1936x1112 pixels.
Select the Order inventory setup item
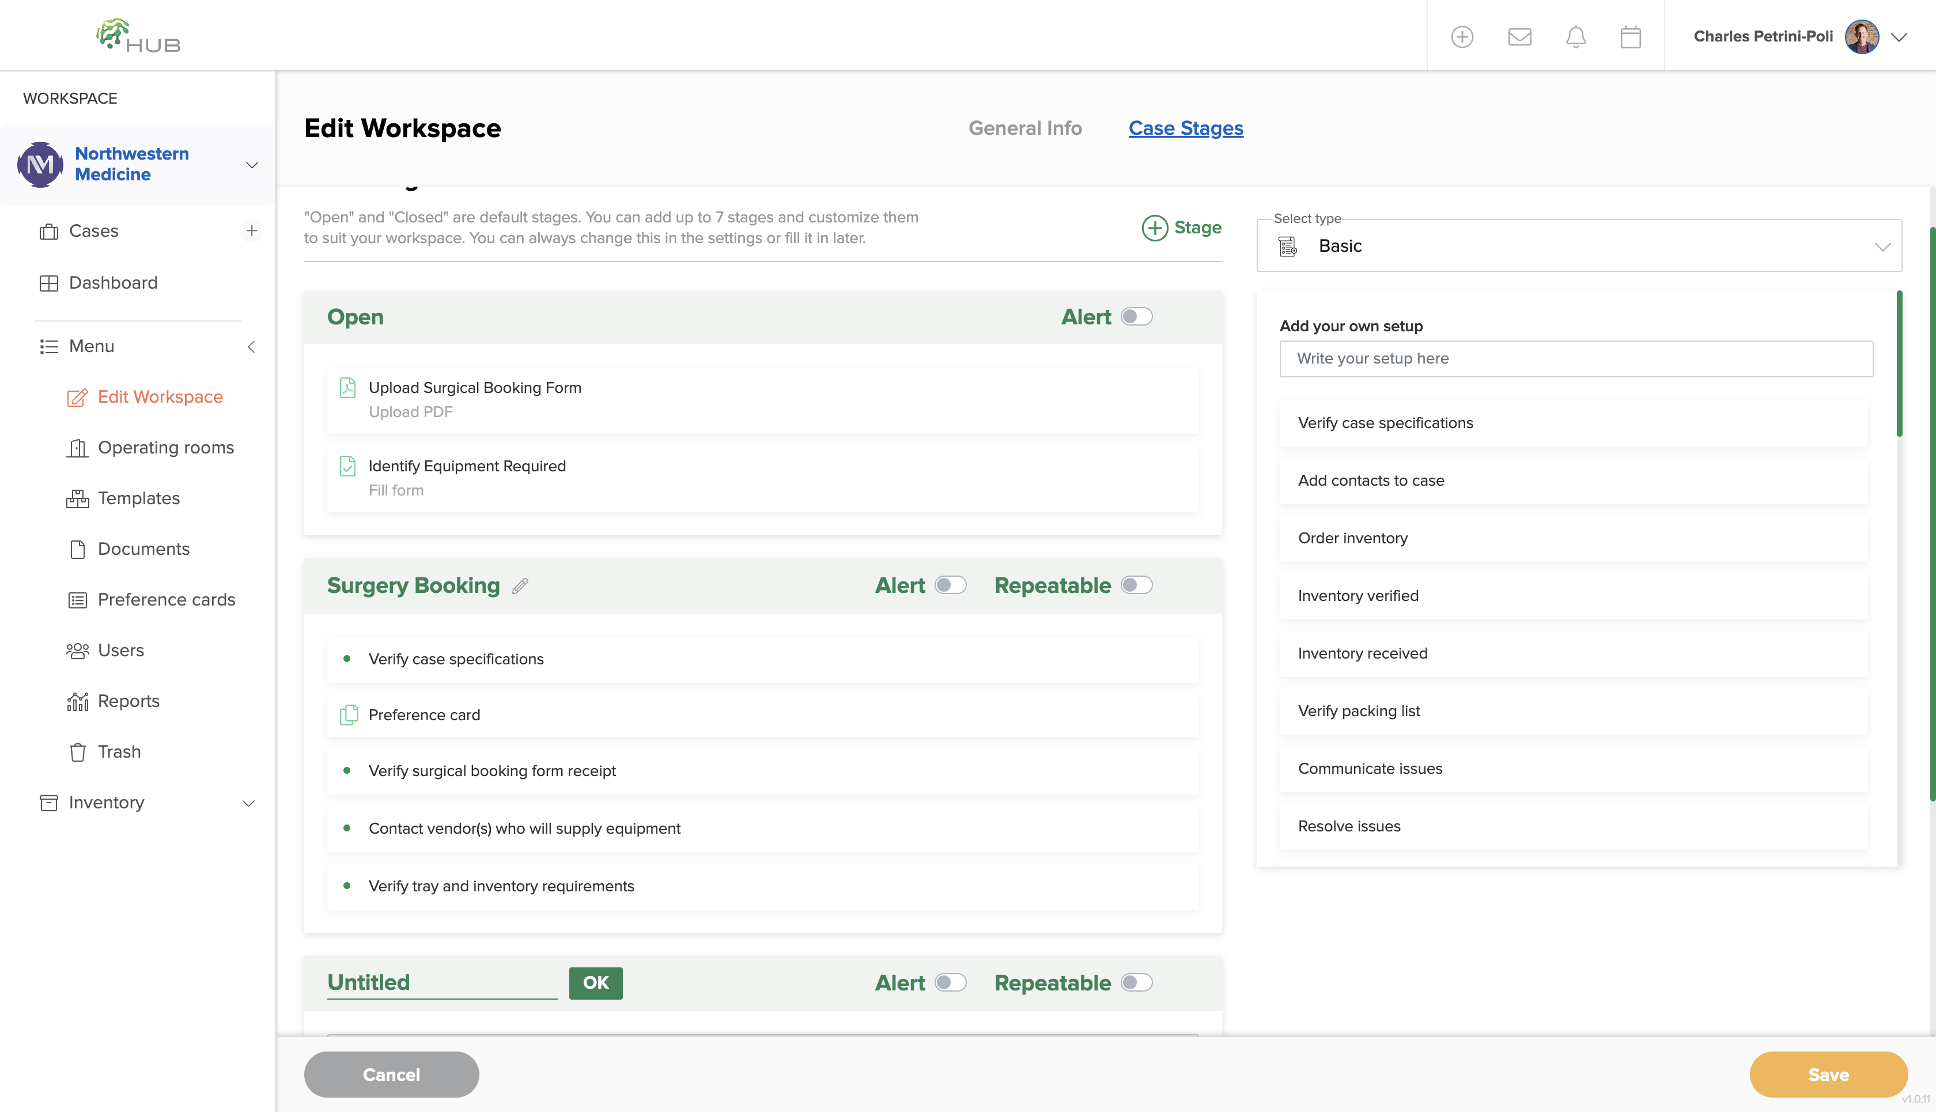coord(1573,538)
